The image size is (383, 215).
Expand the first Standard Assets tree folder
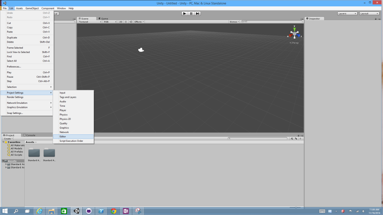6,164
